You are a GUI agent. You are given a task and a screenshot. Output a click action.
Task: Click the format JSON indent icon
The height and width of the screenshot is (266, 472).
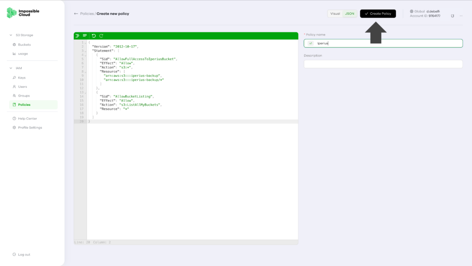(77, 36)
